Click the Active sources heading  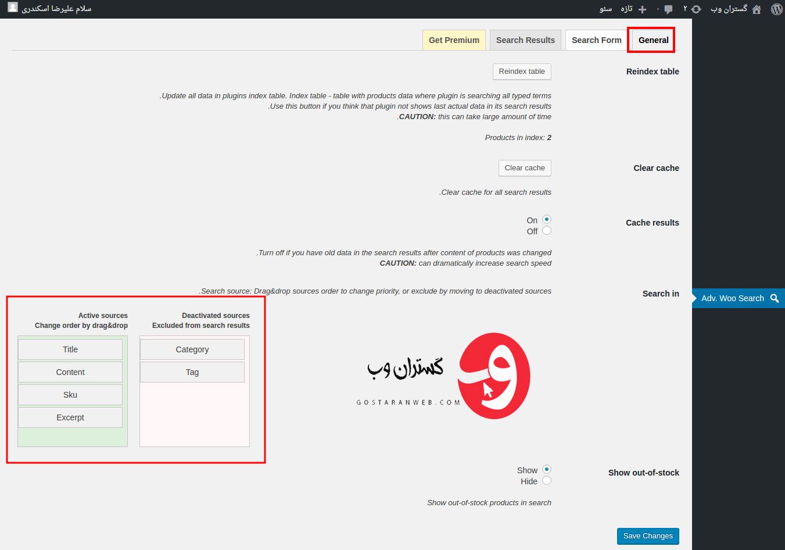click(x=103, y=316)
